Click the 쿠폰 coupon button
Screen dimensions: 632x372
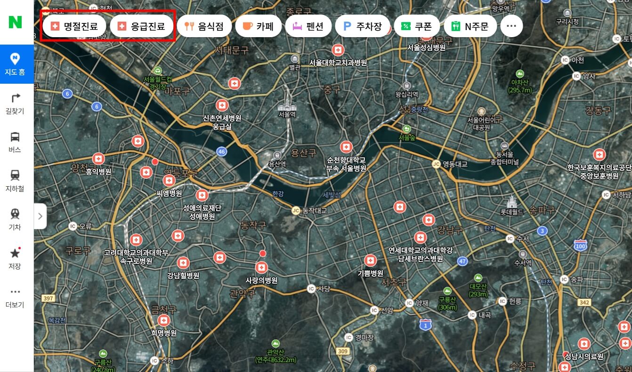(417, 26)
